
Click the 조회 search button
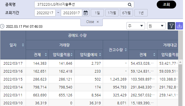coord(166,5)
